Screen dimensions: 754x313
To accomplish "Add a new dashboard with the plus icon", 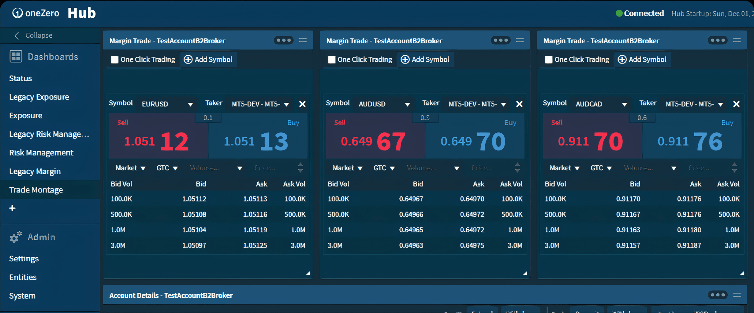I will [x=12, y=208].
